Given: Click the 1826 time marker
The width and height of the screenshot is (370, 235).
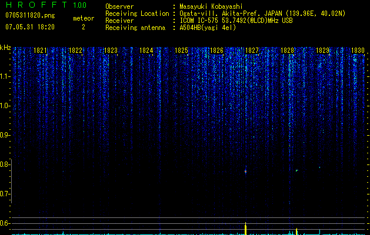Looking at the screenshot, I should coord(216,51).
